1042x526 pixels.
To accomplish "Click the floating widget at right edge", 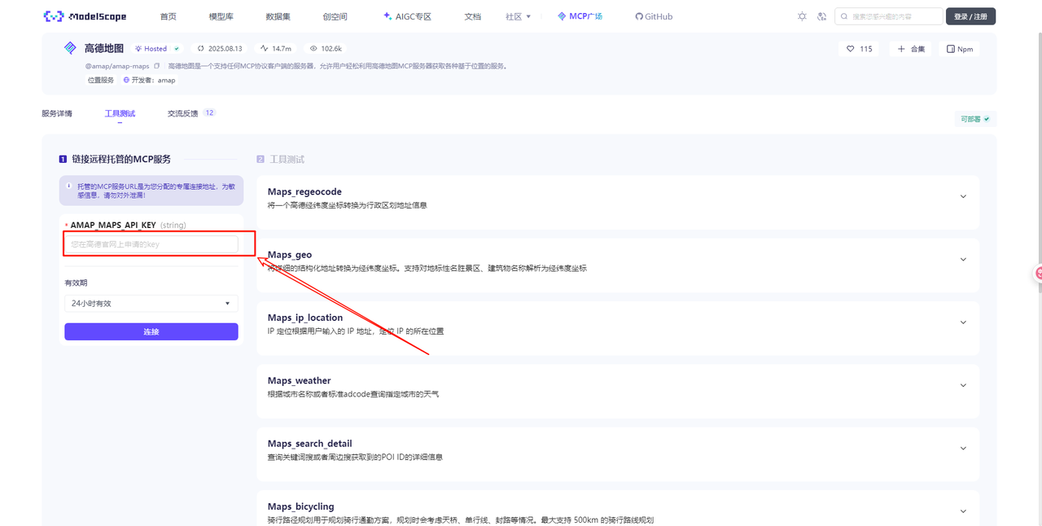I will [1038, 274].
